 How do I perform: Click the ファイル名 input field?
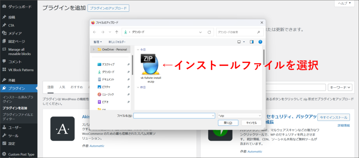tap(174, 116)
